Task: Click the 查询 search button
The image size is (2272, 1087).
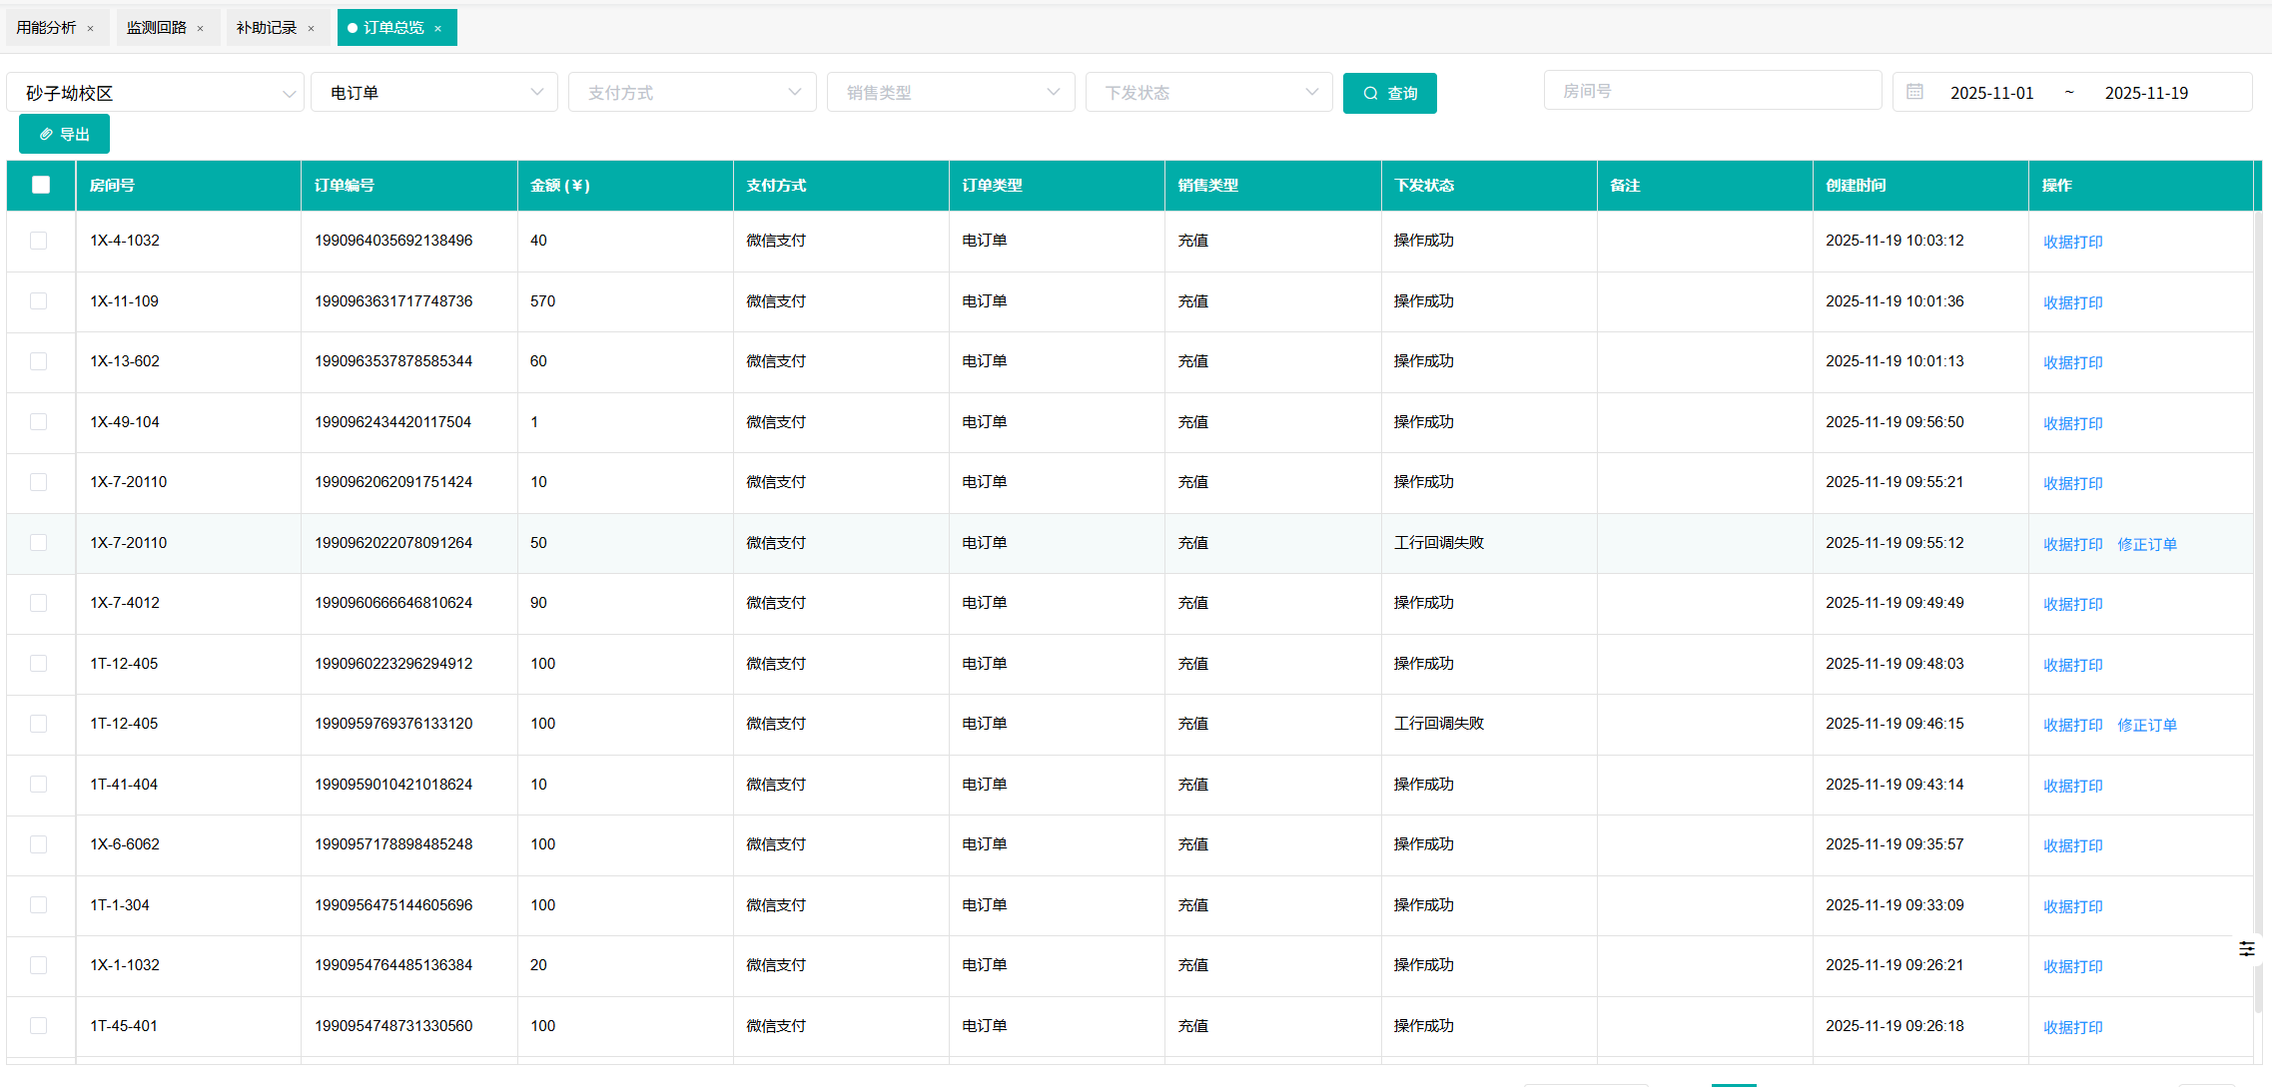Action: tap(1389, 93)
